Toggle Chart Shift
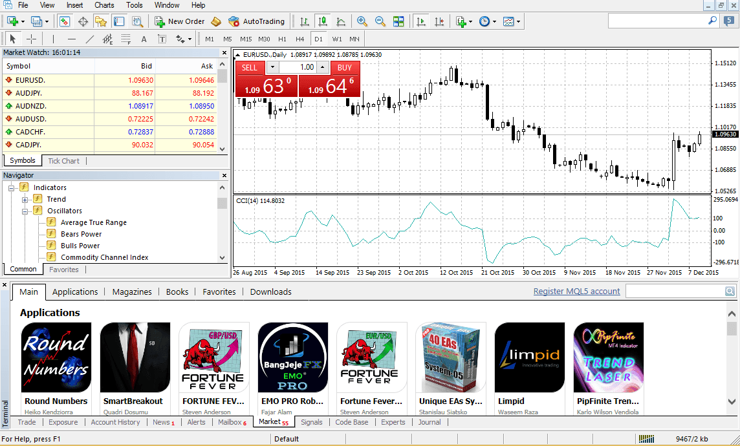 (x=439, y=21)
